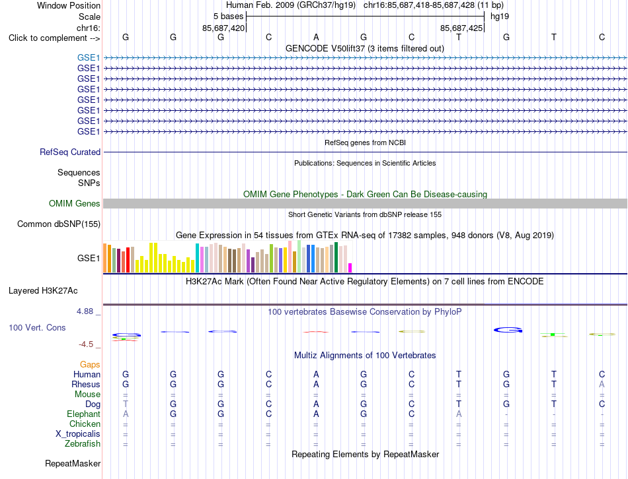Click the OMIM Genes label
Image resolution: width=628 pixels, height=479 pixels.
[x=74, y=203]
